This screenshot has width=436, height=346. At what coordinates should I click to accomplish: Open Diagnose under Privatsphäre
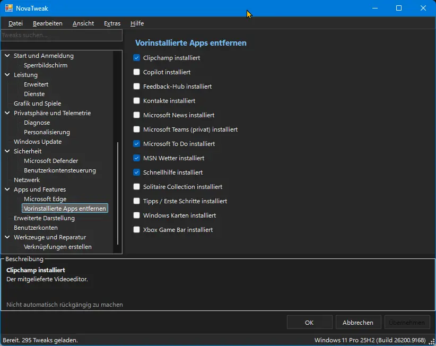click(37, 123)
